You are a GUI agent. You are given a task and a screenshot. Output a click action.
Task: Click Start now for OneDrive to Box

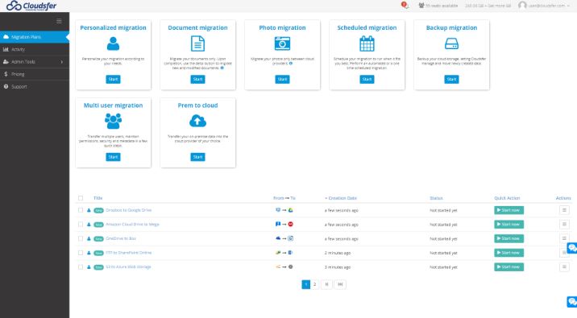(x=509, y=238)
